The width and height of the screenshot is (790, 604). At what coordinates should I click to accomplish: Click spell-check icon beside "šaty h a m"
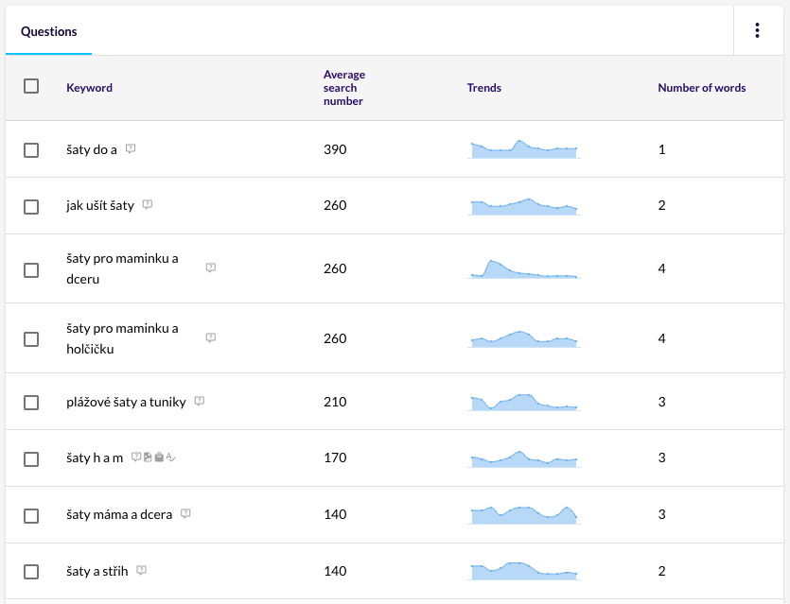(x=171, y=457)
